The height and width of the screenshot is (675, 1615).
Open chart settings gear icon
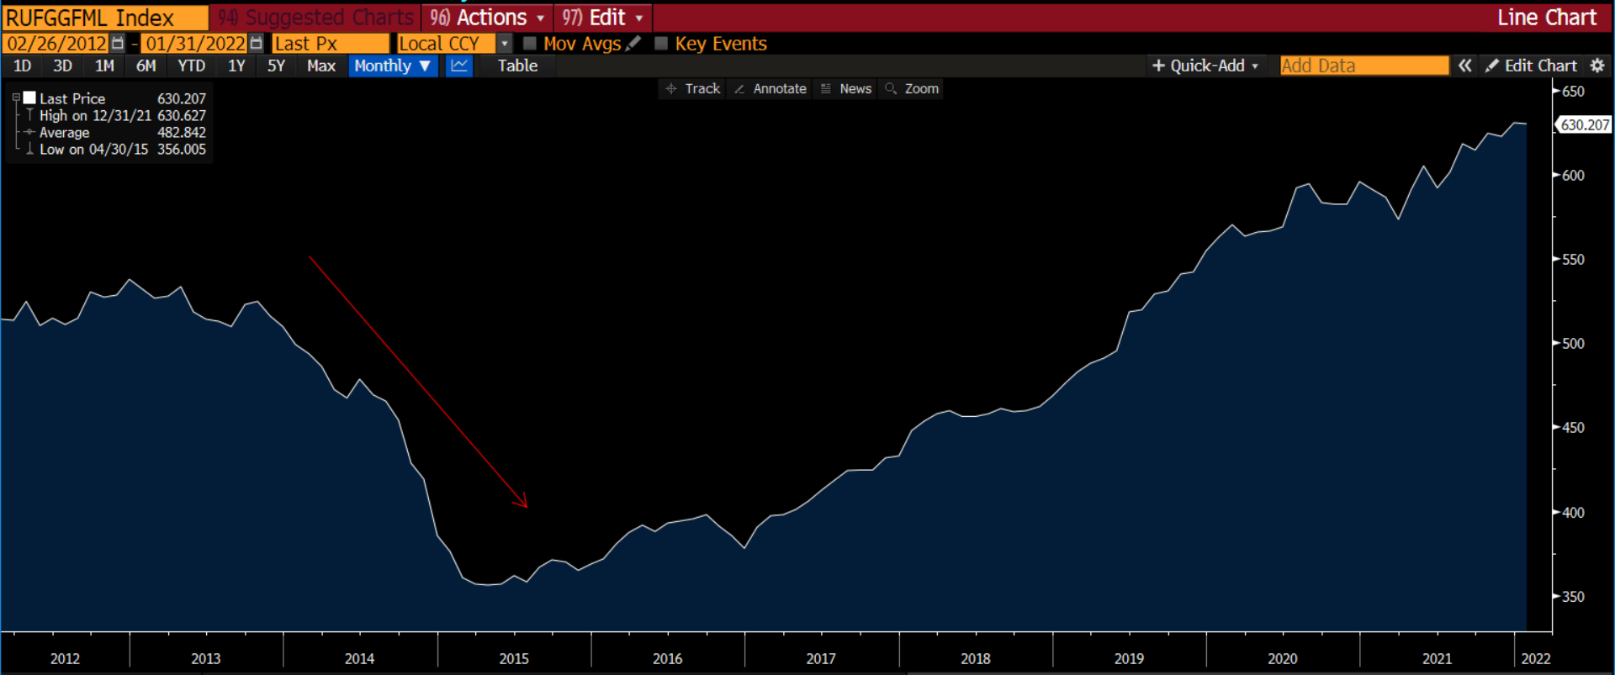point(1597,66)
